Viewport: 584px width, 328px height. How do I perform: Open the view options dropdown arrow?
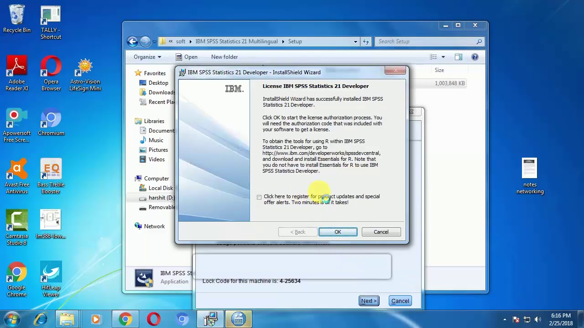click(443, 57)
